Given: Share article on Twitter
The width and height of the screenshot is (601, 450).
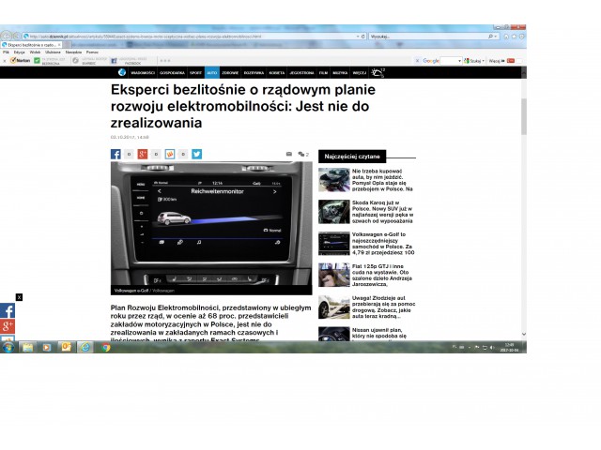Looking at the screenshot, I should (x=196, y=154).
